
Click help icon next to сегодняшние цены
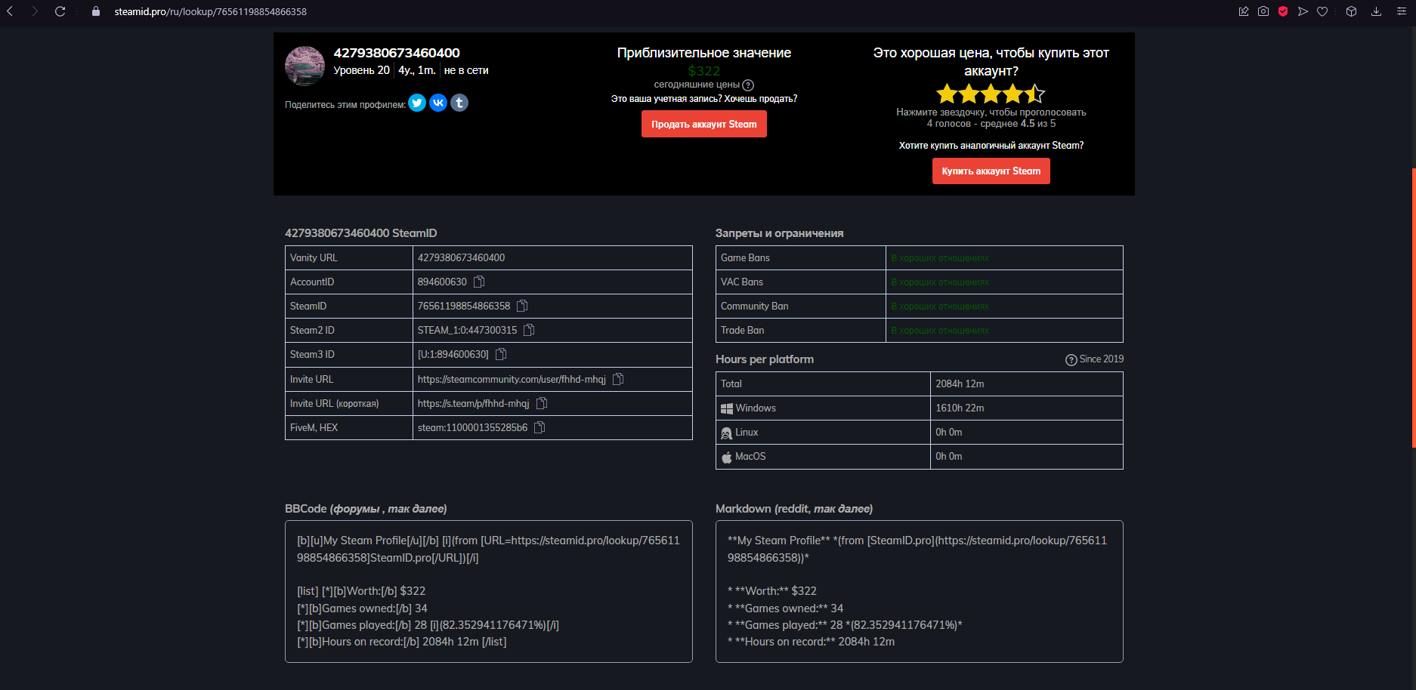(748, 85)
